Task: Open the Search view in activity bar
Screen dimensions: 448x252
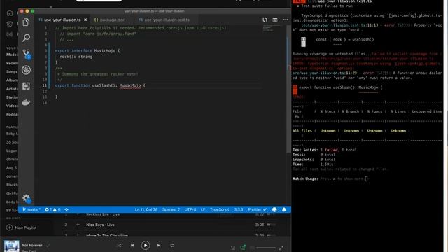Action: 26,38
